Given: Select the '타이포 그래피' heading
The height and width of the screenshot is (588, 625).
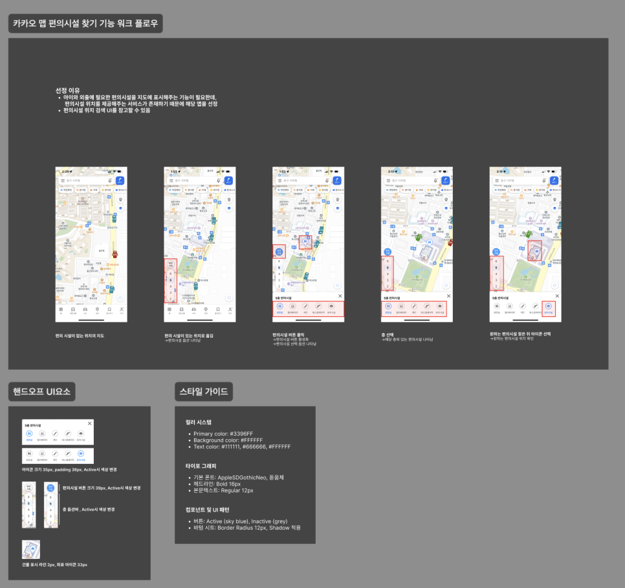Looking at the screenshot, I should 201,466.
